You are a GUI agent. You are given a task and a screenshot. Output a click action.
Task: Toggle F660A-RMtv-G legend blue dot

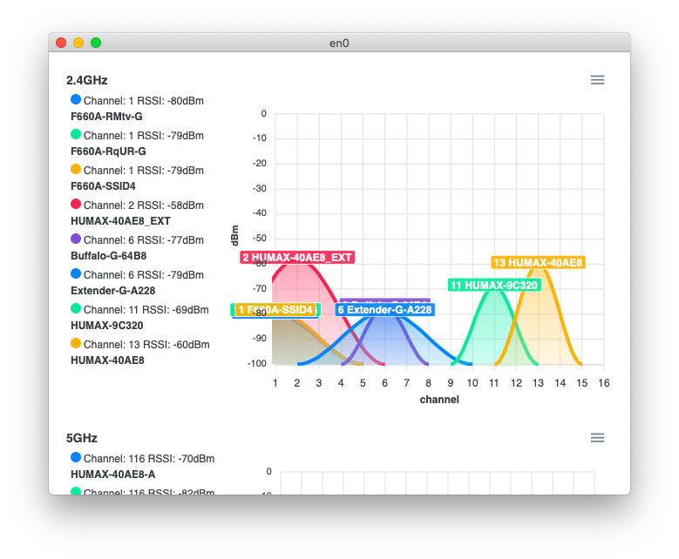tap(76, 100)
